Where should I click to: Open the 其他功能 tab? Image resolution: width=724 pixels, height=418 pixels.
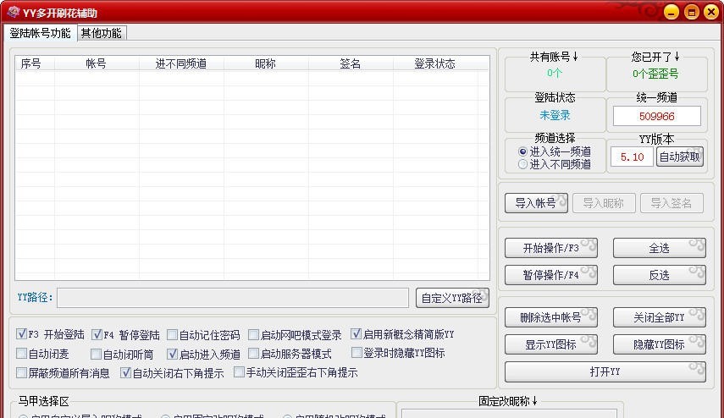pos(101,33)
